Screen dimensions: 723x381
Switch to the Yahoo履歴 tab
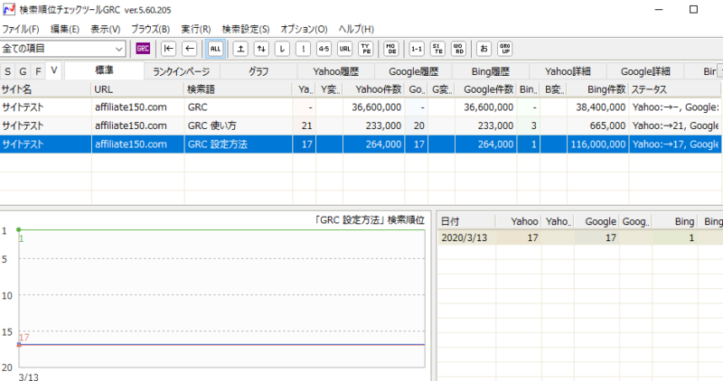(x=335, y=71)
